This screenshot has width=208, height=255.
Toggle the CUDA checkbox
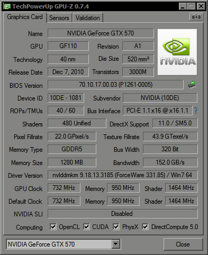[86, 227]
